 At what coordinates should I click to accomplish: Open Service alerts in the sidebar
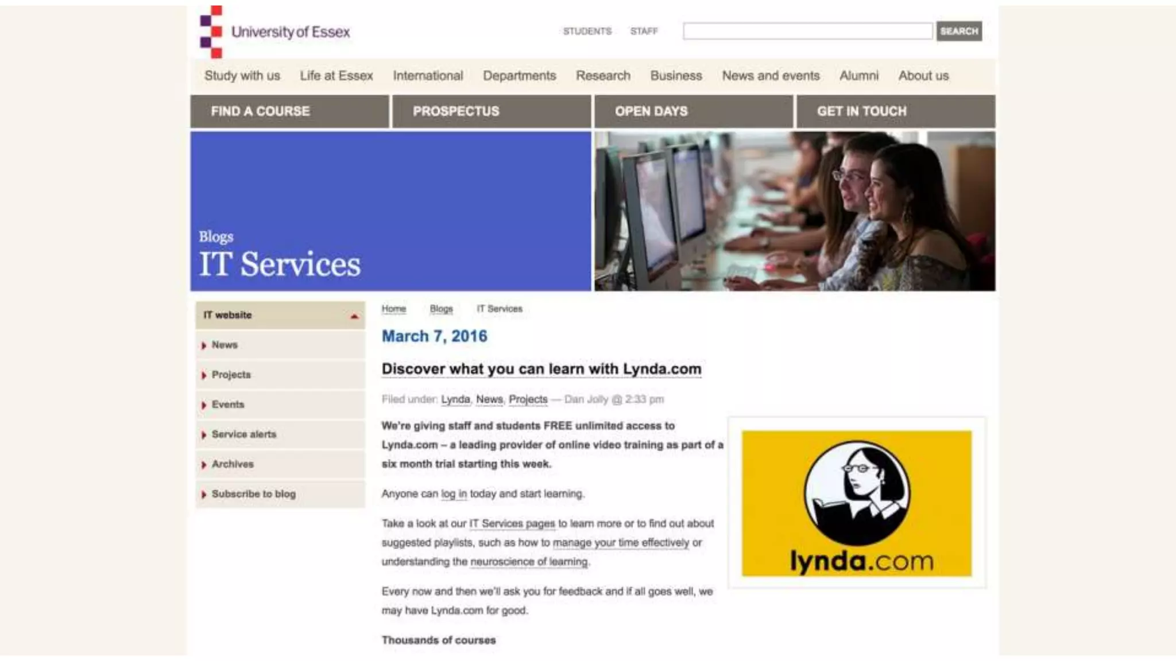(x=280, y=434)
